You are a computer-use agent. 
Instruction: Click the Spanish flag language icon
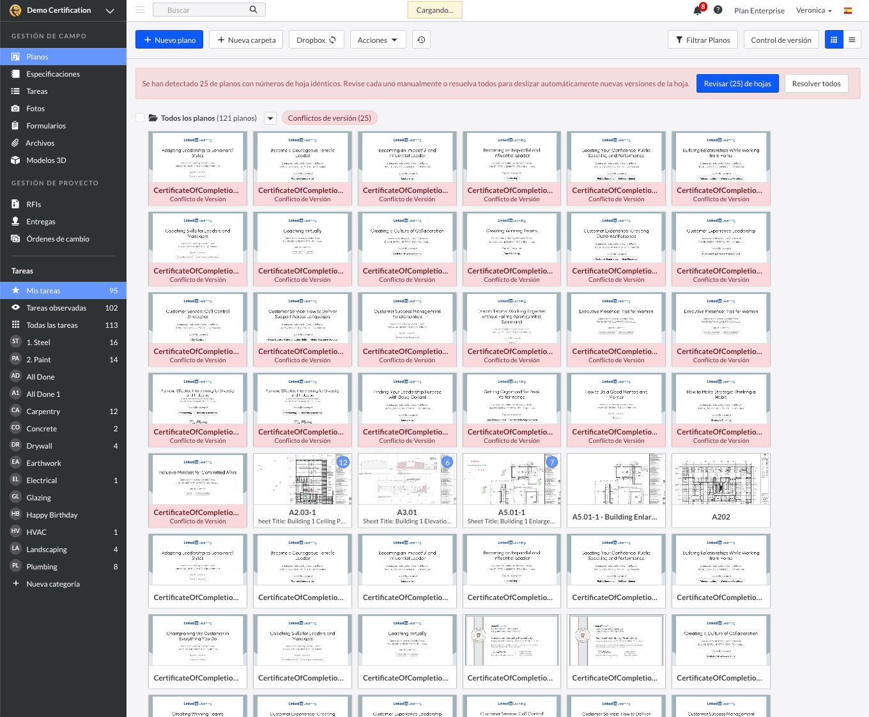point(848,10)
